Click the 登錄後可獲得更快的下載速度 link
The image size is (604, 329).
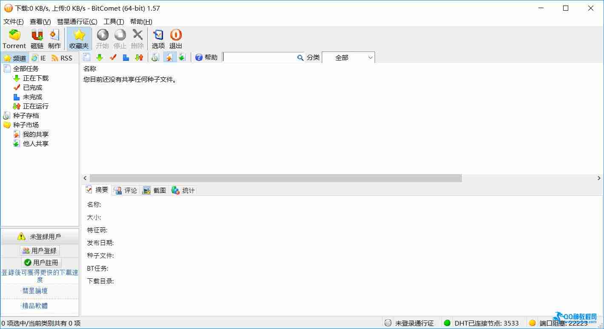tap(40, 276)
